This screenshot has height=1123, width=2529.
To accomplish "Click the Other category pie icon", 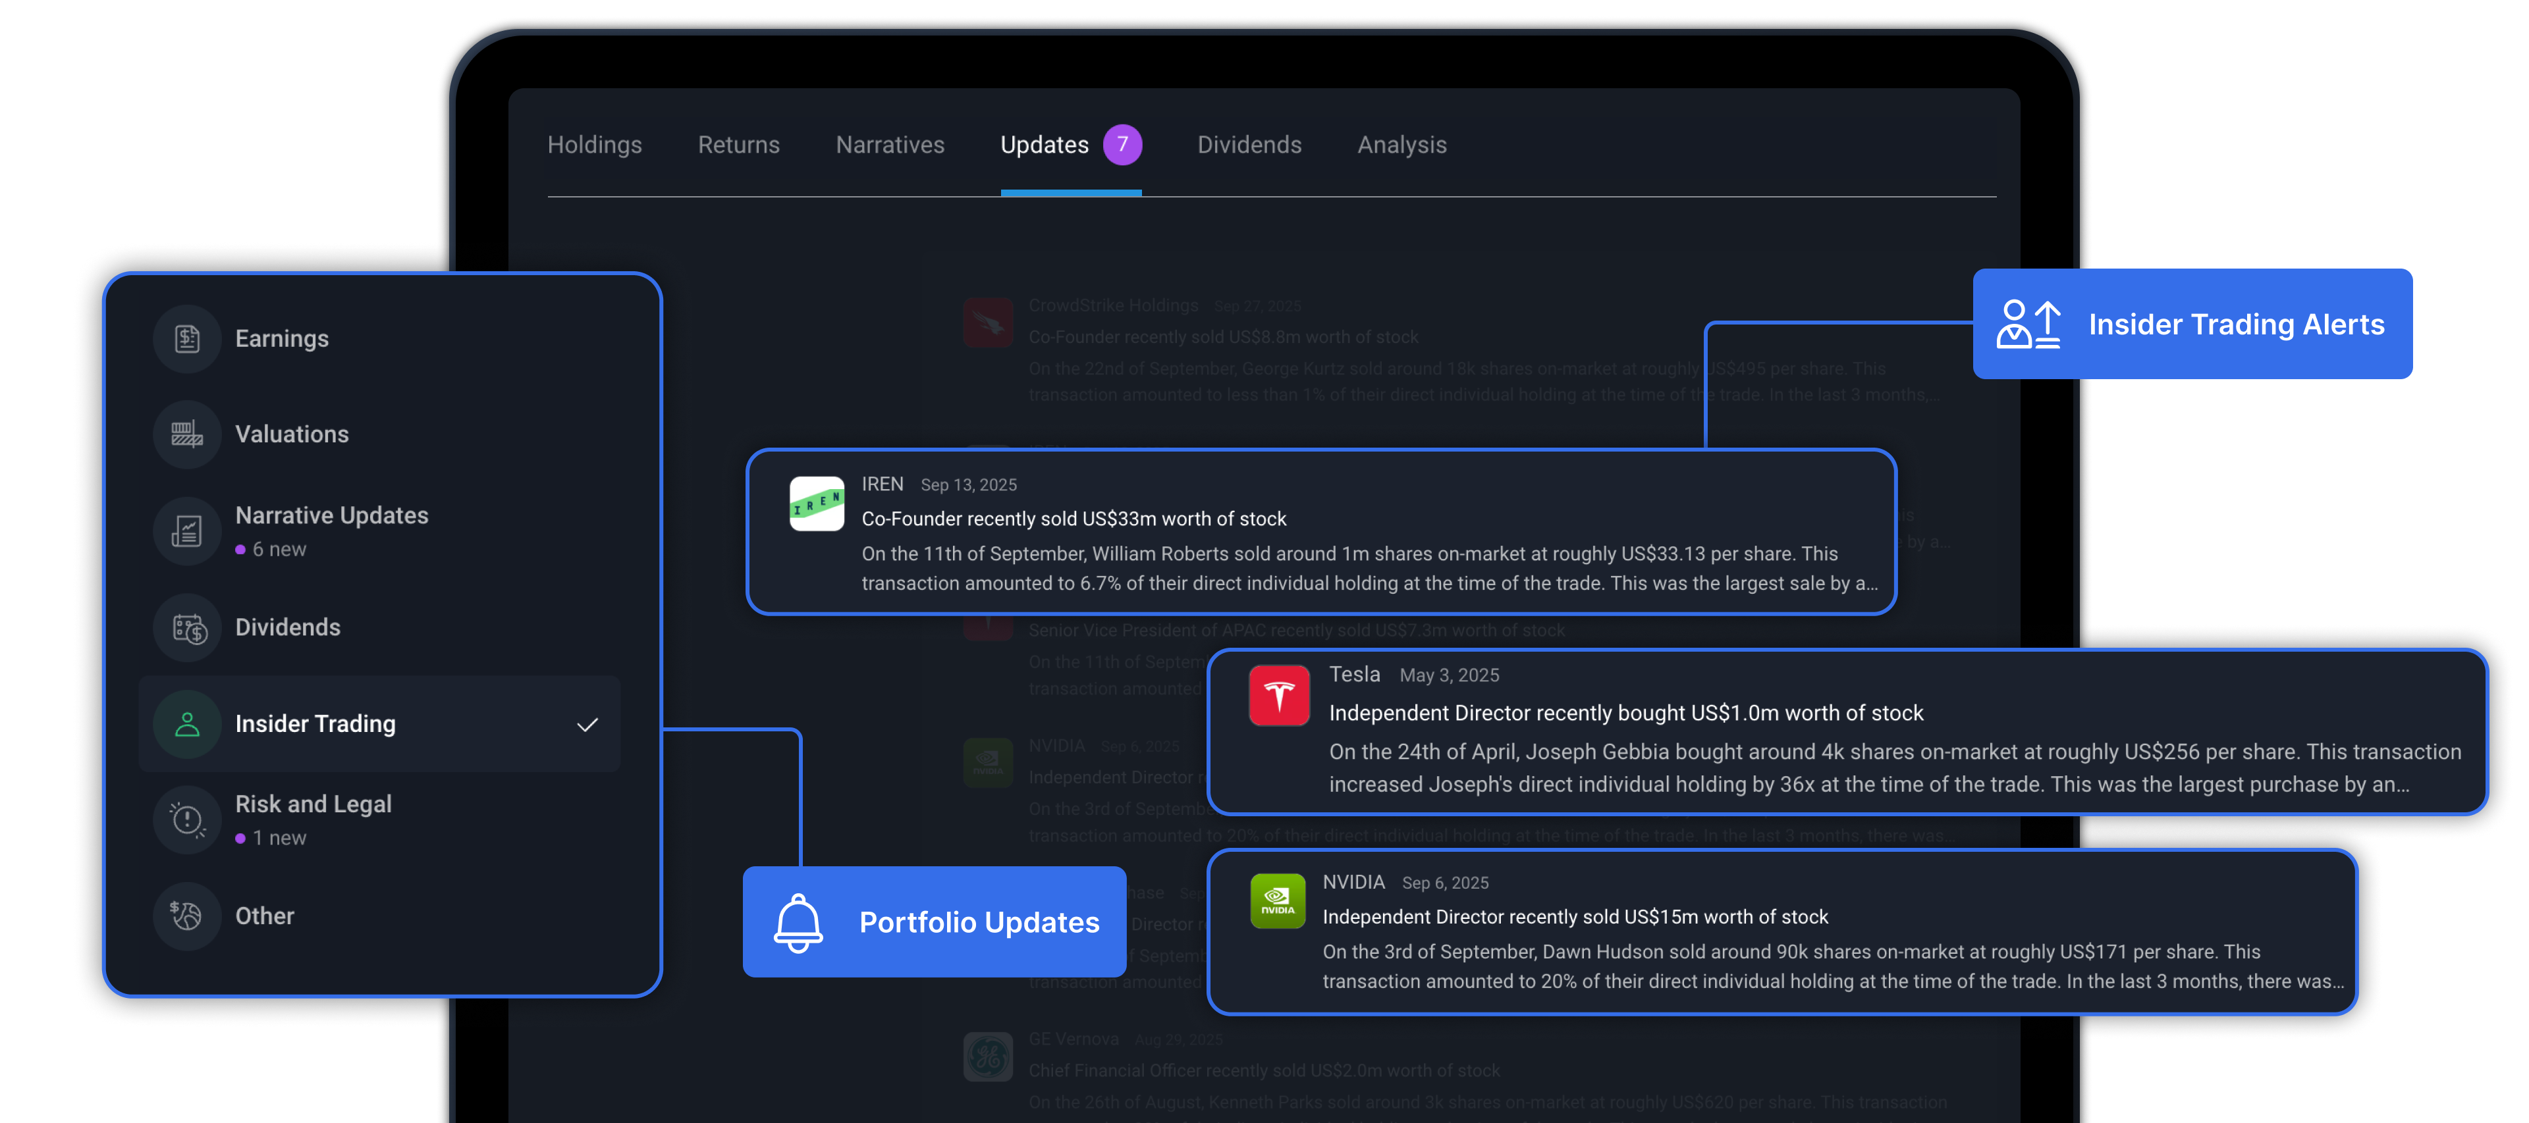I will click(x=186, y=916).
